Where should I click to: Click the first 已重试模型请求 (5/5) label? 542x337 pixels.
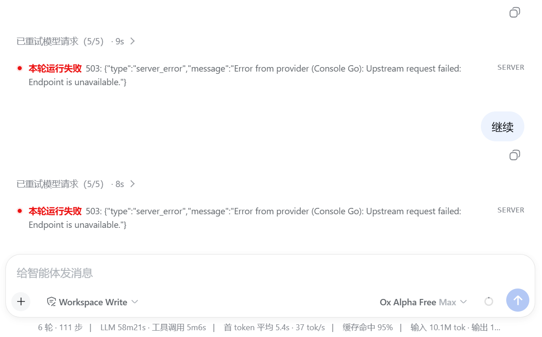60,41
